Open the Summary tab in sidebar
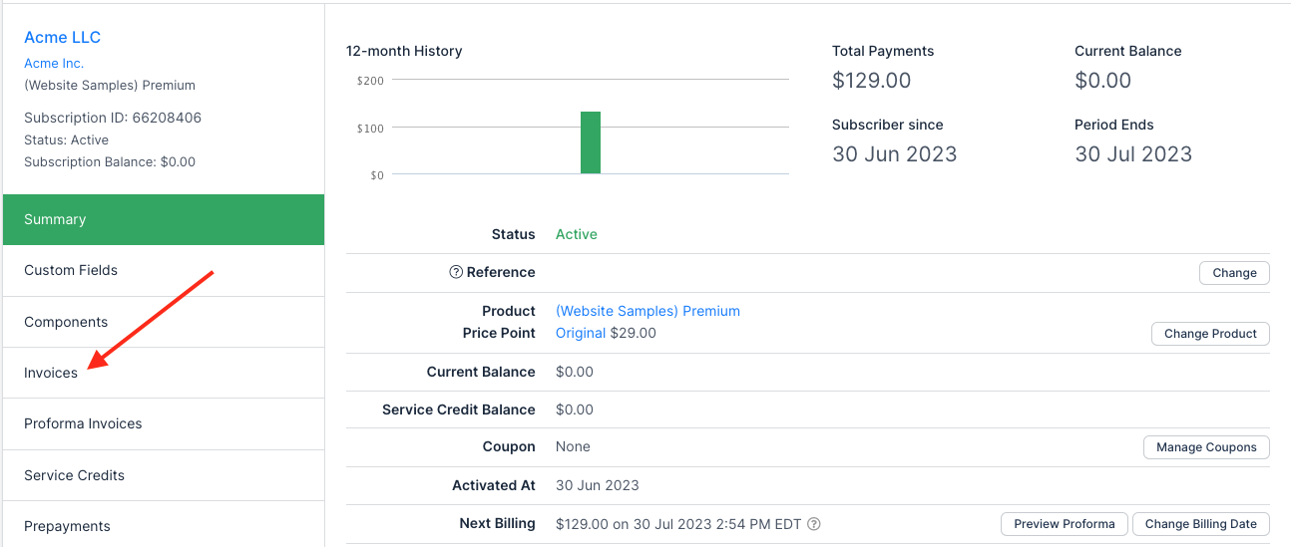 coord(164,219)
